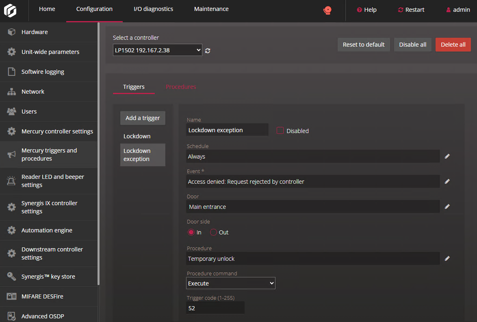
Task: Click the Disable all button
Action: click(x=412, y=45)
